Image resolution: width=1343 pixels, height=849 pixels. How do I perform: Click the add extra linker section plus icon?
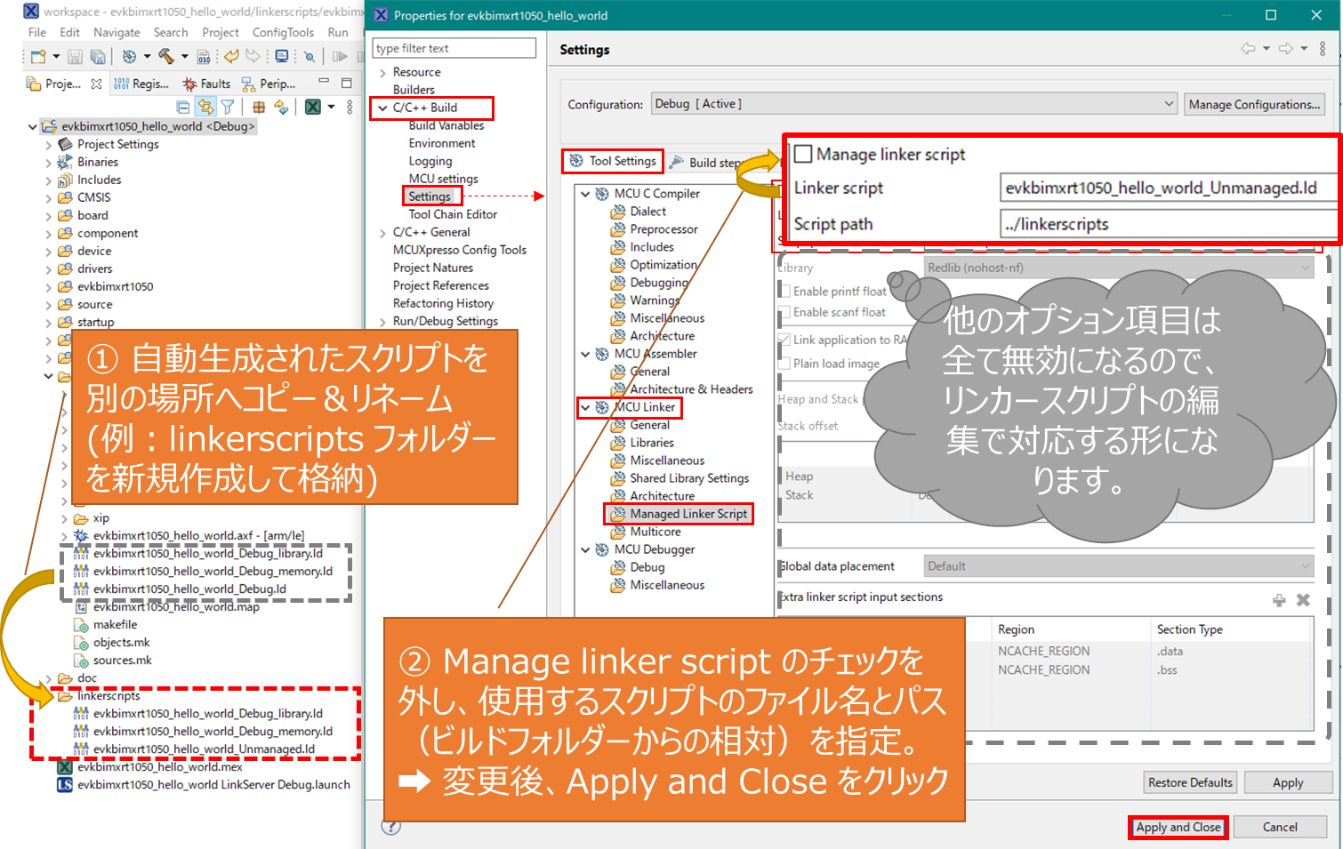(x=1279, y=600)
